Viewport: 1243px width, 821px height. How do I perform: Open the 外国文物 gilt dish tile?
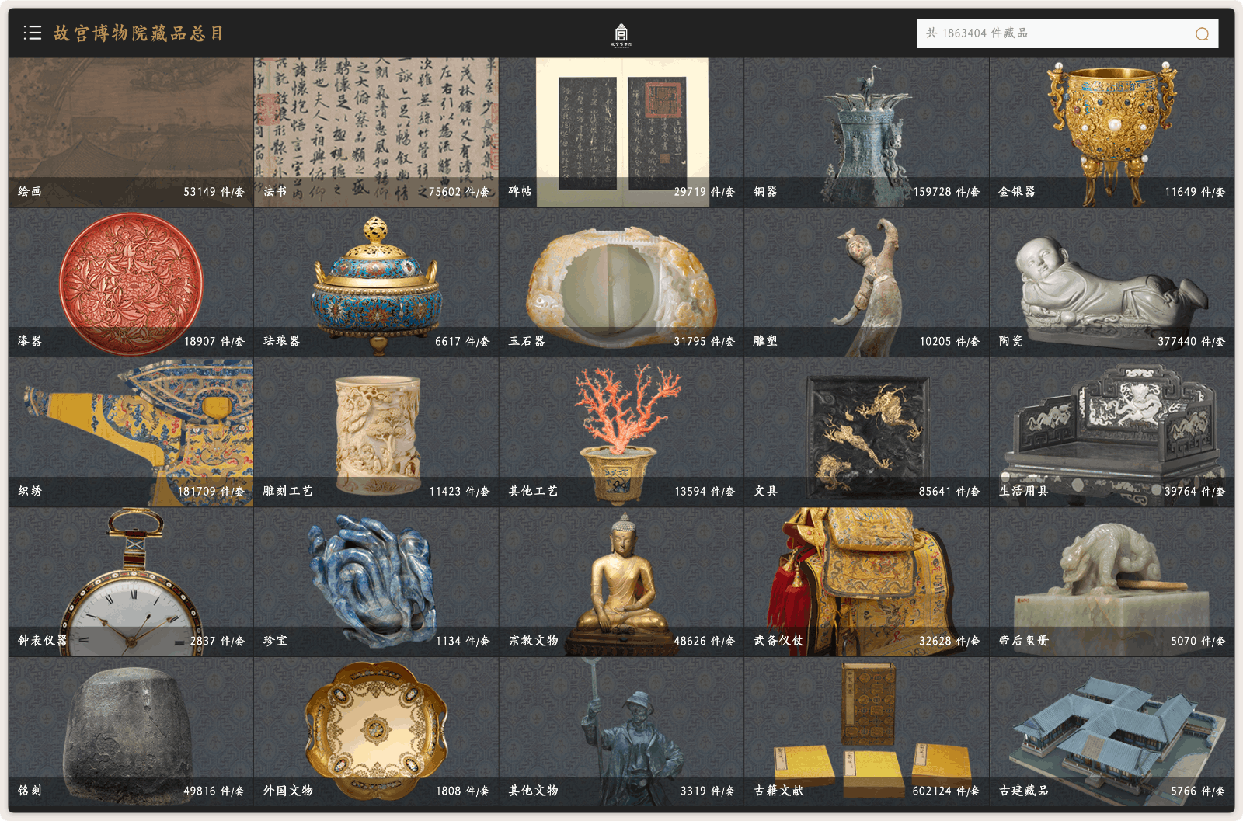tap(376, 732)
